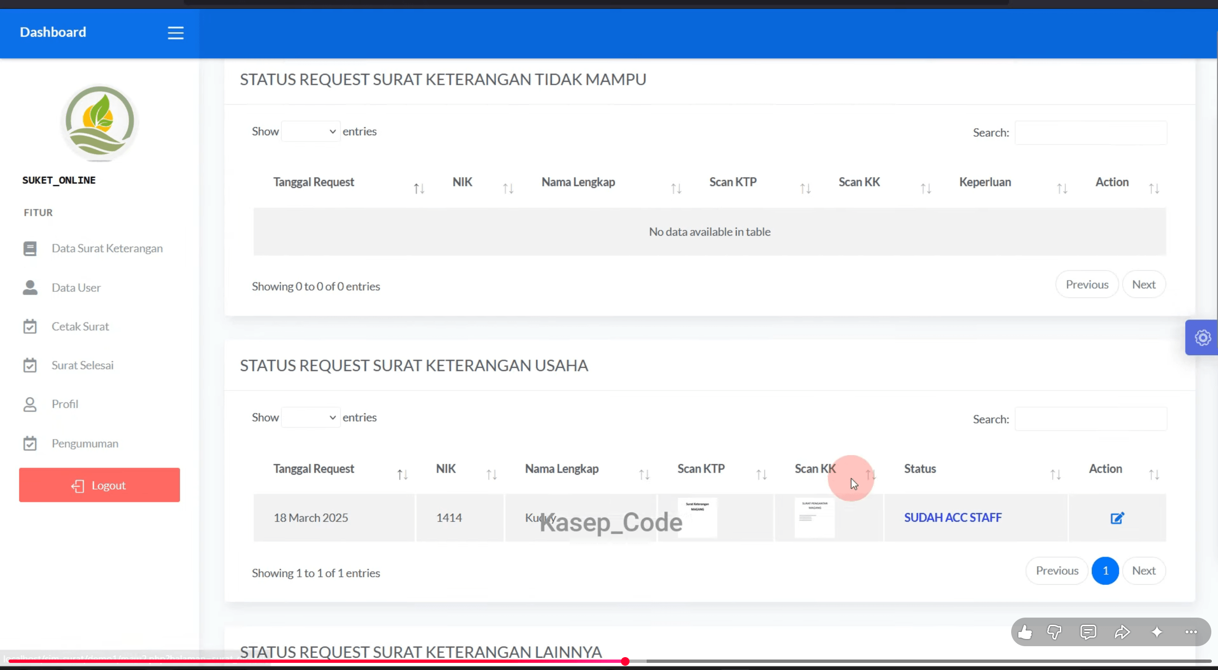The width and height of the screenshot is (1218, 670).
Task: Toggle the hamburger sidebar menu
Action: point(175,33)
